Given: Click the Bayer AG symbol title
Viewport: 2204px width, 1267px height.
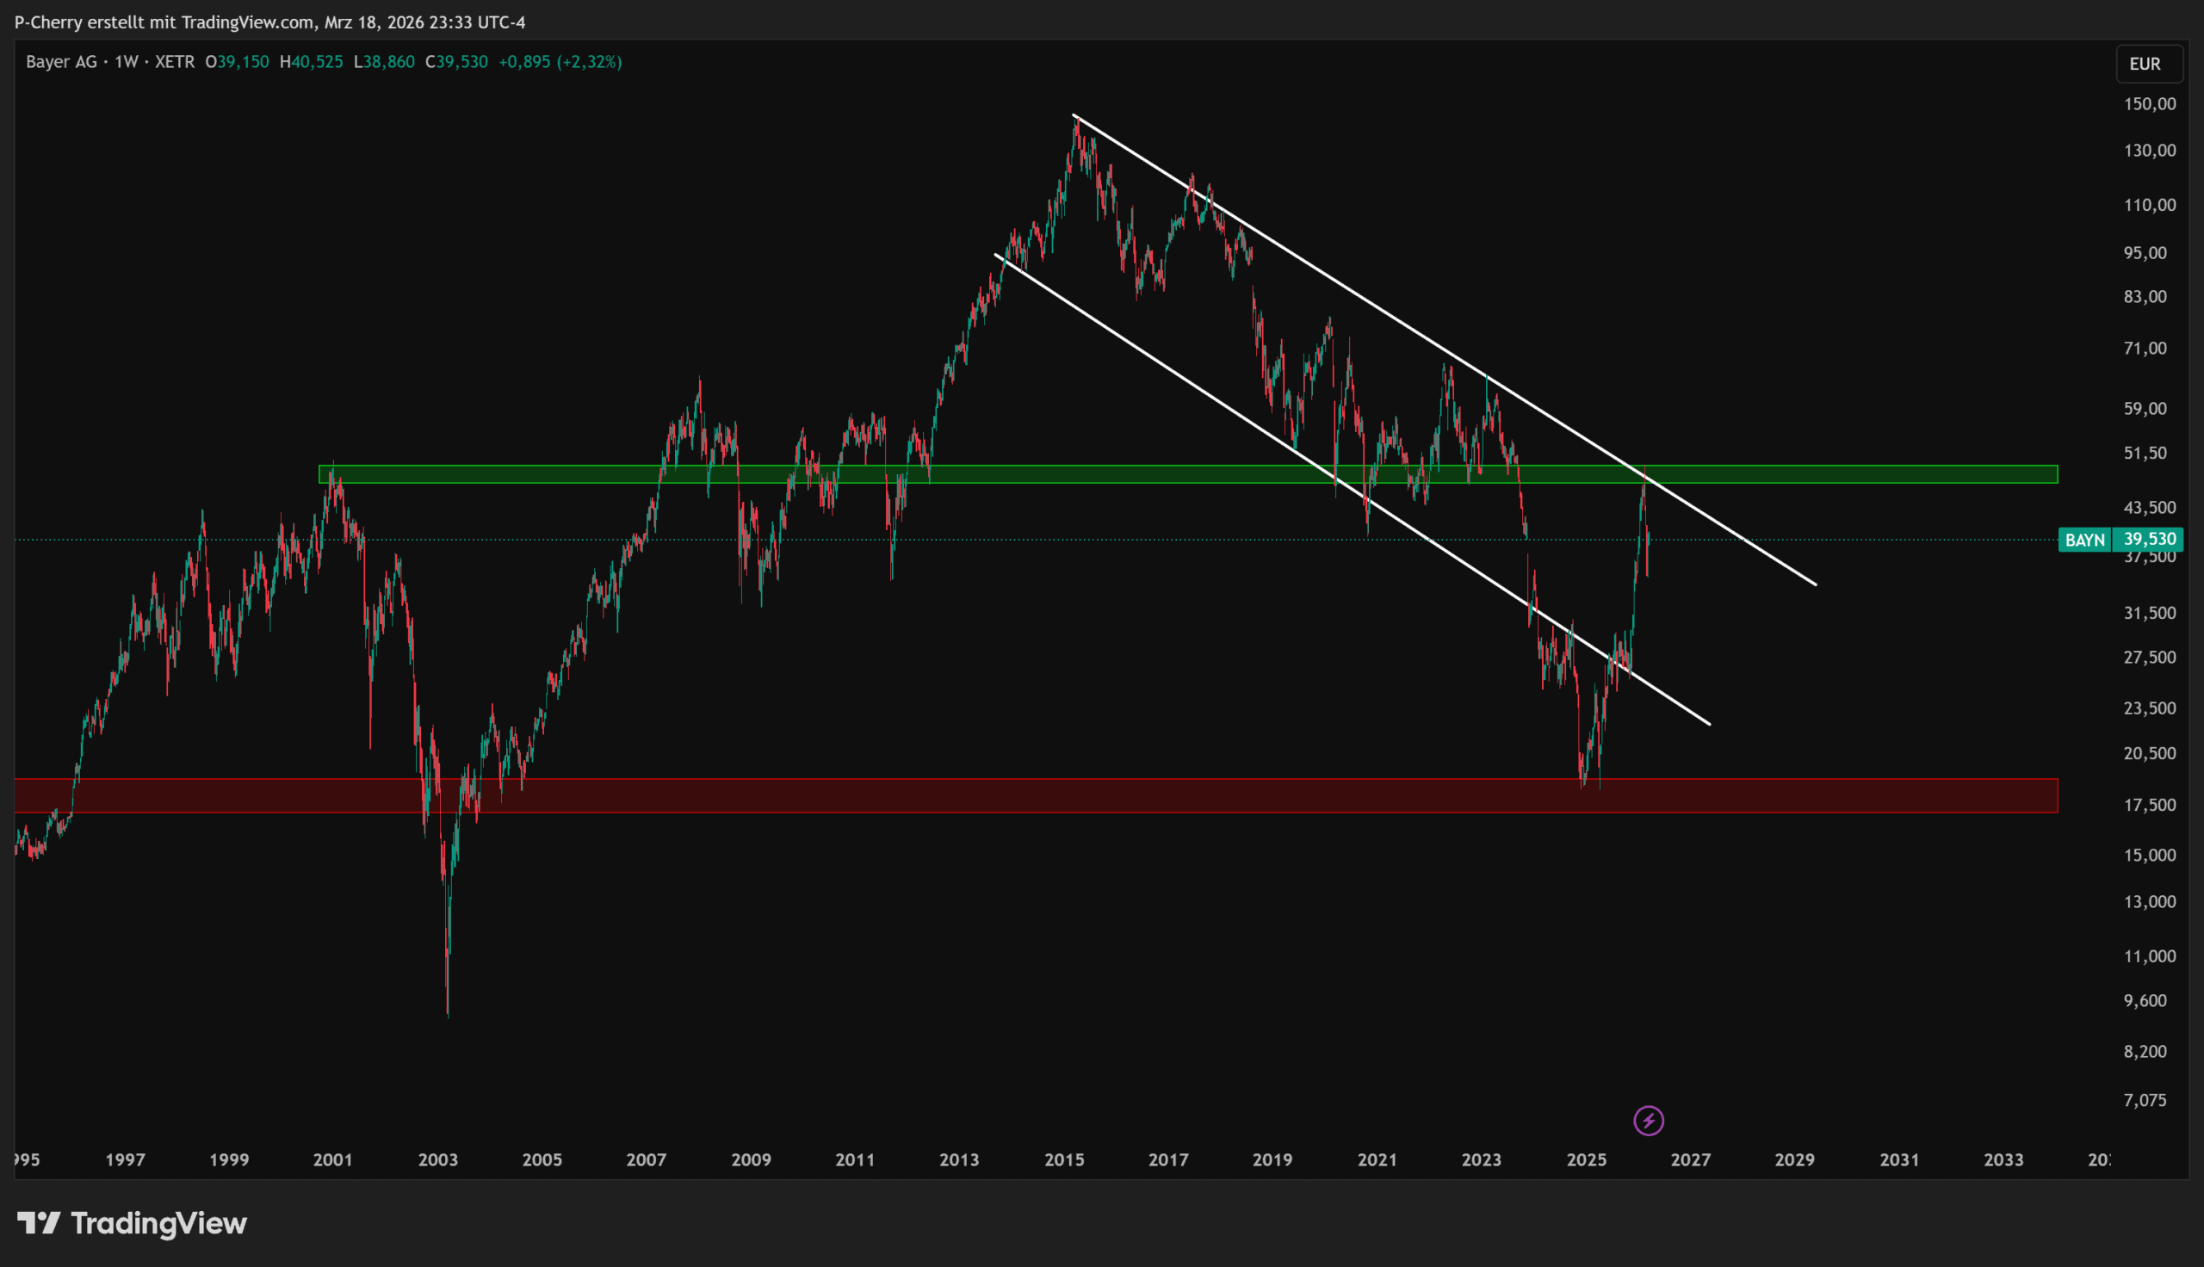Looking at the screenshot, I should point(61,62).
